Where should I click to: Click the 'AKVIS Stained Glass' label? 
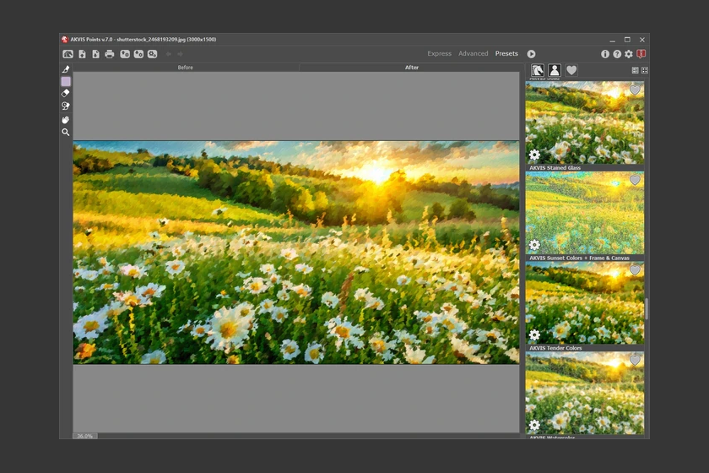555,168
